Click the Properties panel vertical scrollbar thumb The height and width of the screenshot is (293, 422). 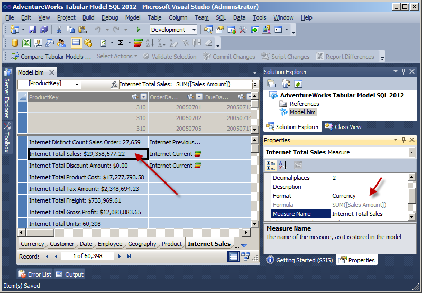click(412, 196)
